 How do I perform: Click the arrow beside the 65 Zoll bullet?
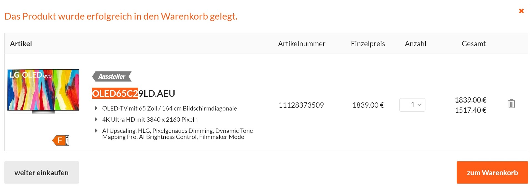tap(96, 108)
